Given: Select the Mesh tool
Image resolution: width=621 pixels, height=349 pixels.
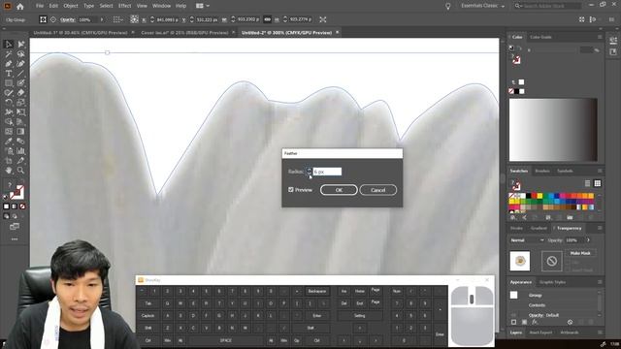Looking at the screenshot, I should tap(9, 132).
